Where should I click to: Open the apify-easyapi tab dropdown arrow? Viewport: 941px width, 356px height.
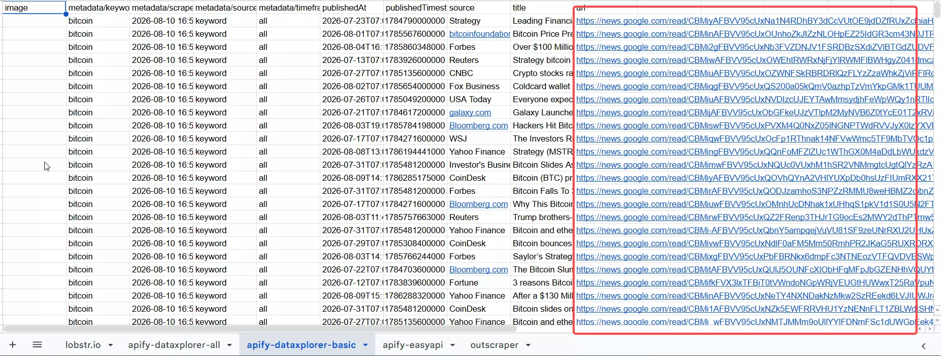click(x=452, y=345)
